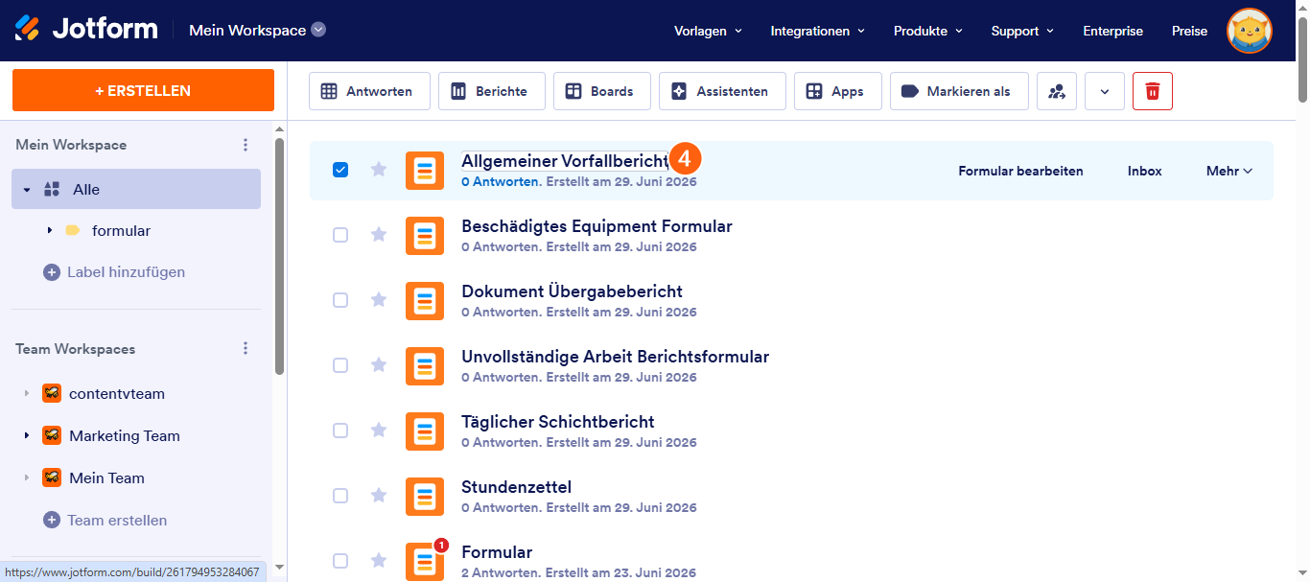The width and height of the screenshot is (1310, 582).
Task: Open the user avatar profile menu
Action: click(x=1249, y=31)
